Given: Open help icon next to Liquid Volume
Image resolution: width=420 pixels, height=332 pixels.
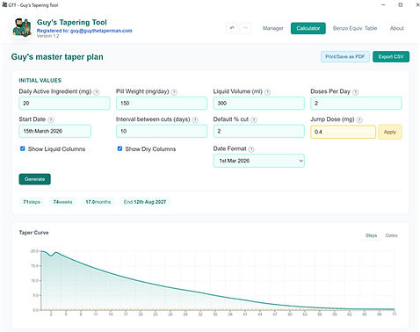Looking at the screenshot, I should coord(267,92).
